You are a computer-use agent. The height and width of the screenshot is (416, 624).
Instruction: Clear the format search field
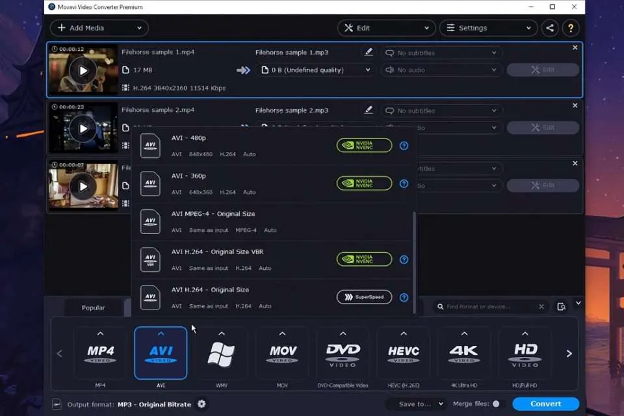click(541, 307)
